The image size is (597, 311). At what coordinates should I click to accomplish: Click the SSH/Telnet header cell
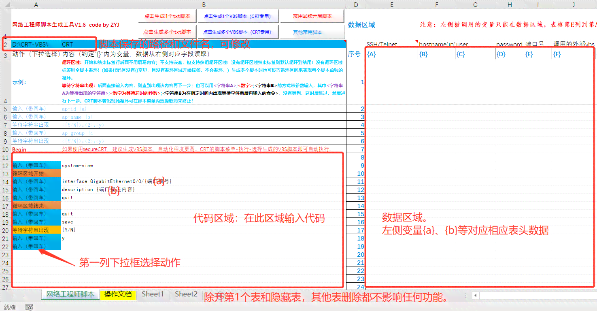392,45
